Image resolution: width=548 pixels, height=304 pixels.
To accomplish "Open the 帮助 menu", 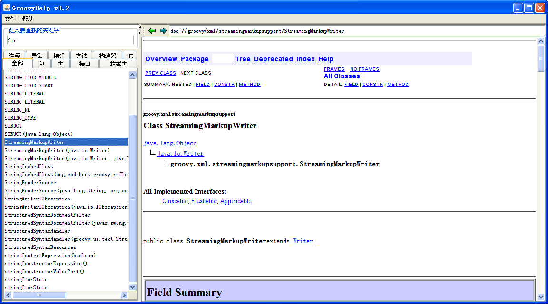I will point(28,19).
